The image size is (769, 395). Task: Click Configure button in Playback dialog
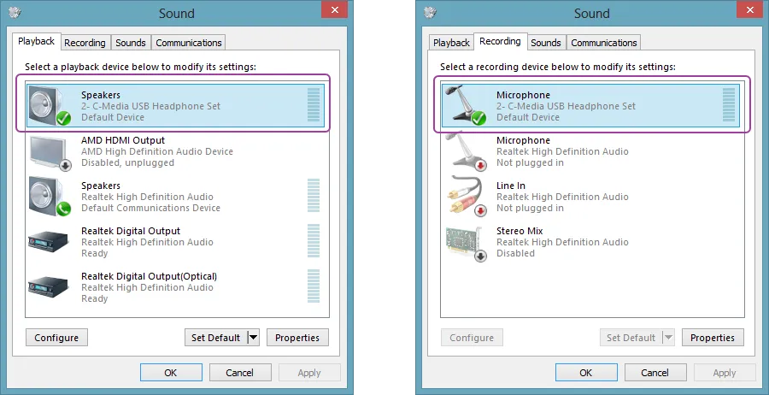(x=56, y=338)
